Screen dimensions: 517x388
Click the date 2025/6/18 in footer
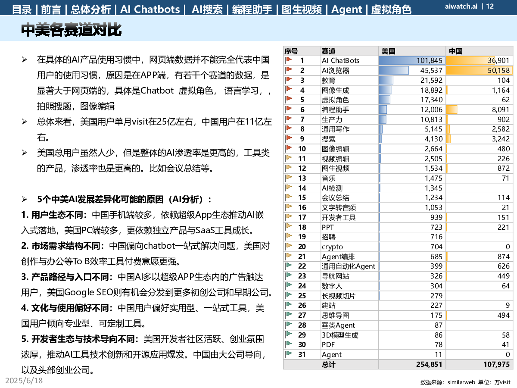pos(24,381)
